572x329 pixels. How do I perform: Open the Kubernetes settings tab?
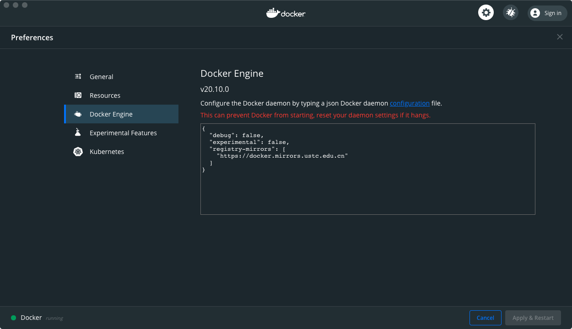[121, 152]
